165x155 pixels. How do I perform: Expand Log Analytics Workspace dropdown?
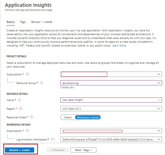click(x=159, y=139)
